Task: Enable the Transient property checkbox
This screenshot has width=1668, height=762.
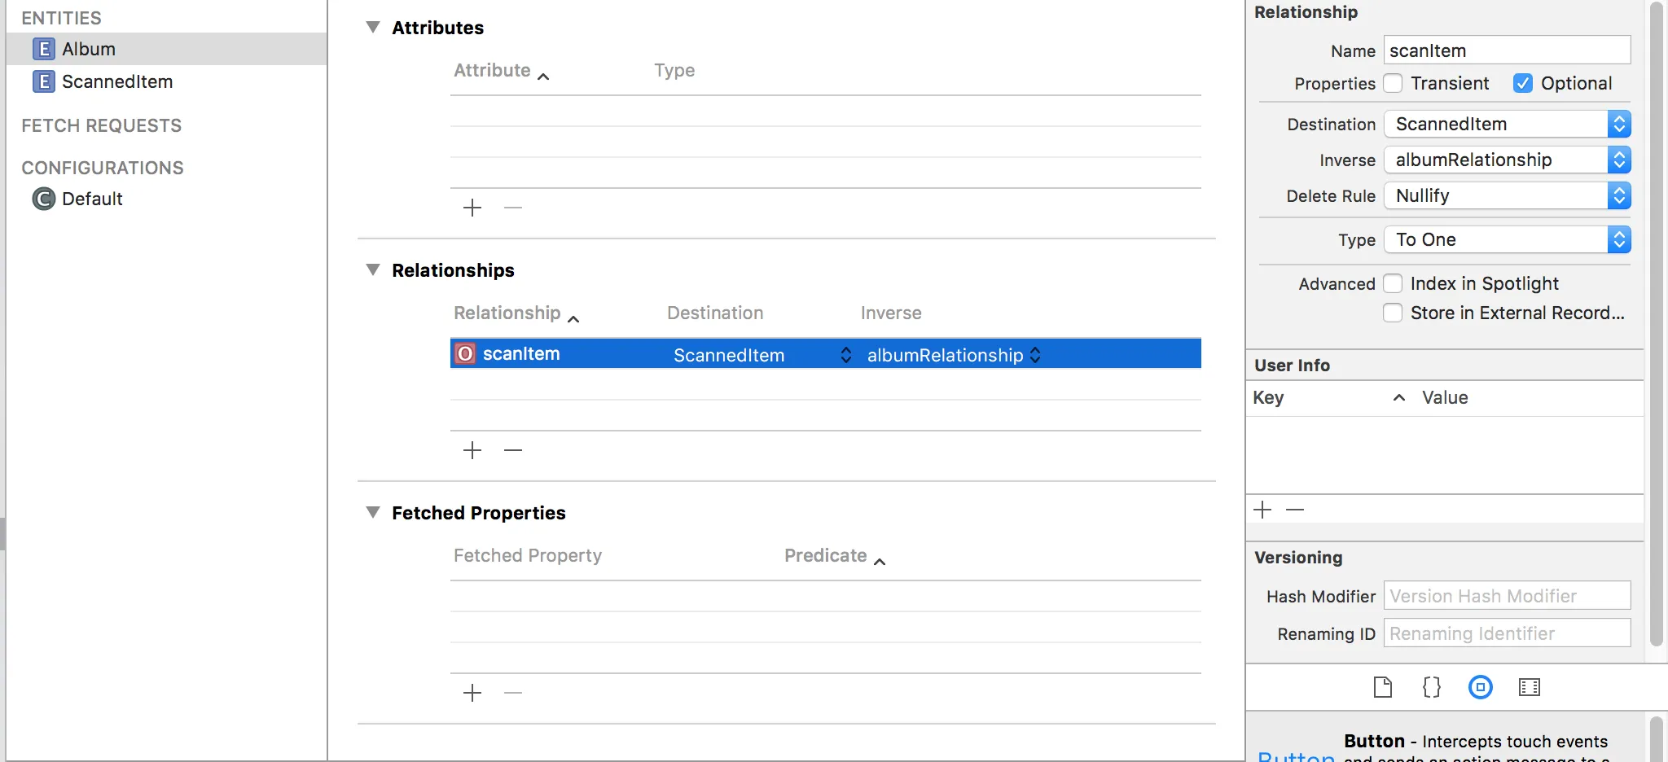Action: coord(1394,83)
